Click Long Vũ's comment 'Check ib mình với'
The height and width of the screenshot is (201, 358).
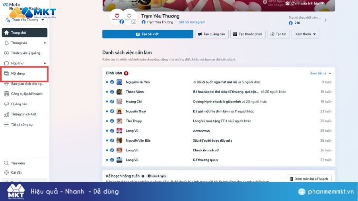pyautogui.click(x=206, y=151)
